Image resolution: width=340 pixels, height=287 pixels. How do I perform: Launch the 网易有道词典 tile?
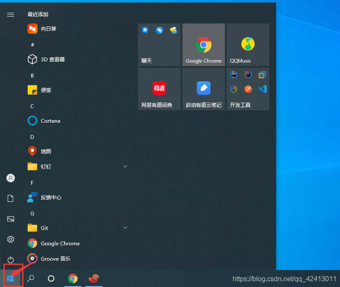coord(159,89)
